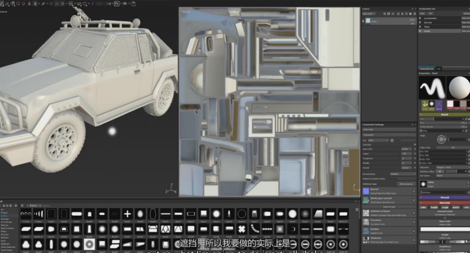
Task: Switch to the TextureSet List tab
Action: [427, 69]
